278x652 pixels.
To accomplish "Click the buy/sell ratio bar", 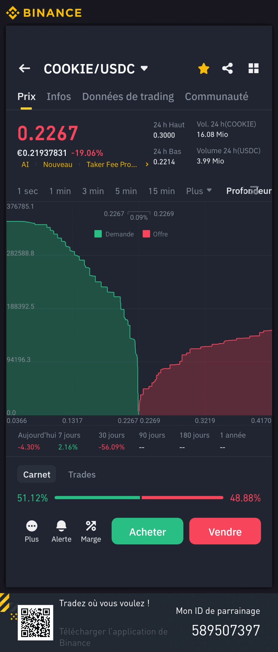I will (139, 498).
